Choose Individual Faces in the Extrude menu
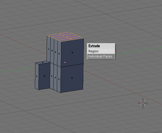162x133 pixels. (x=101, y=56)
